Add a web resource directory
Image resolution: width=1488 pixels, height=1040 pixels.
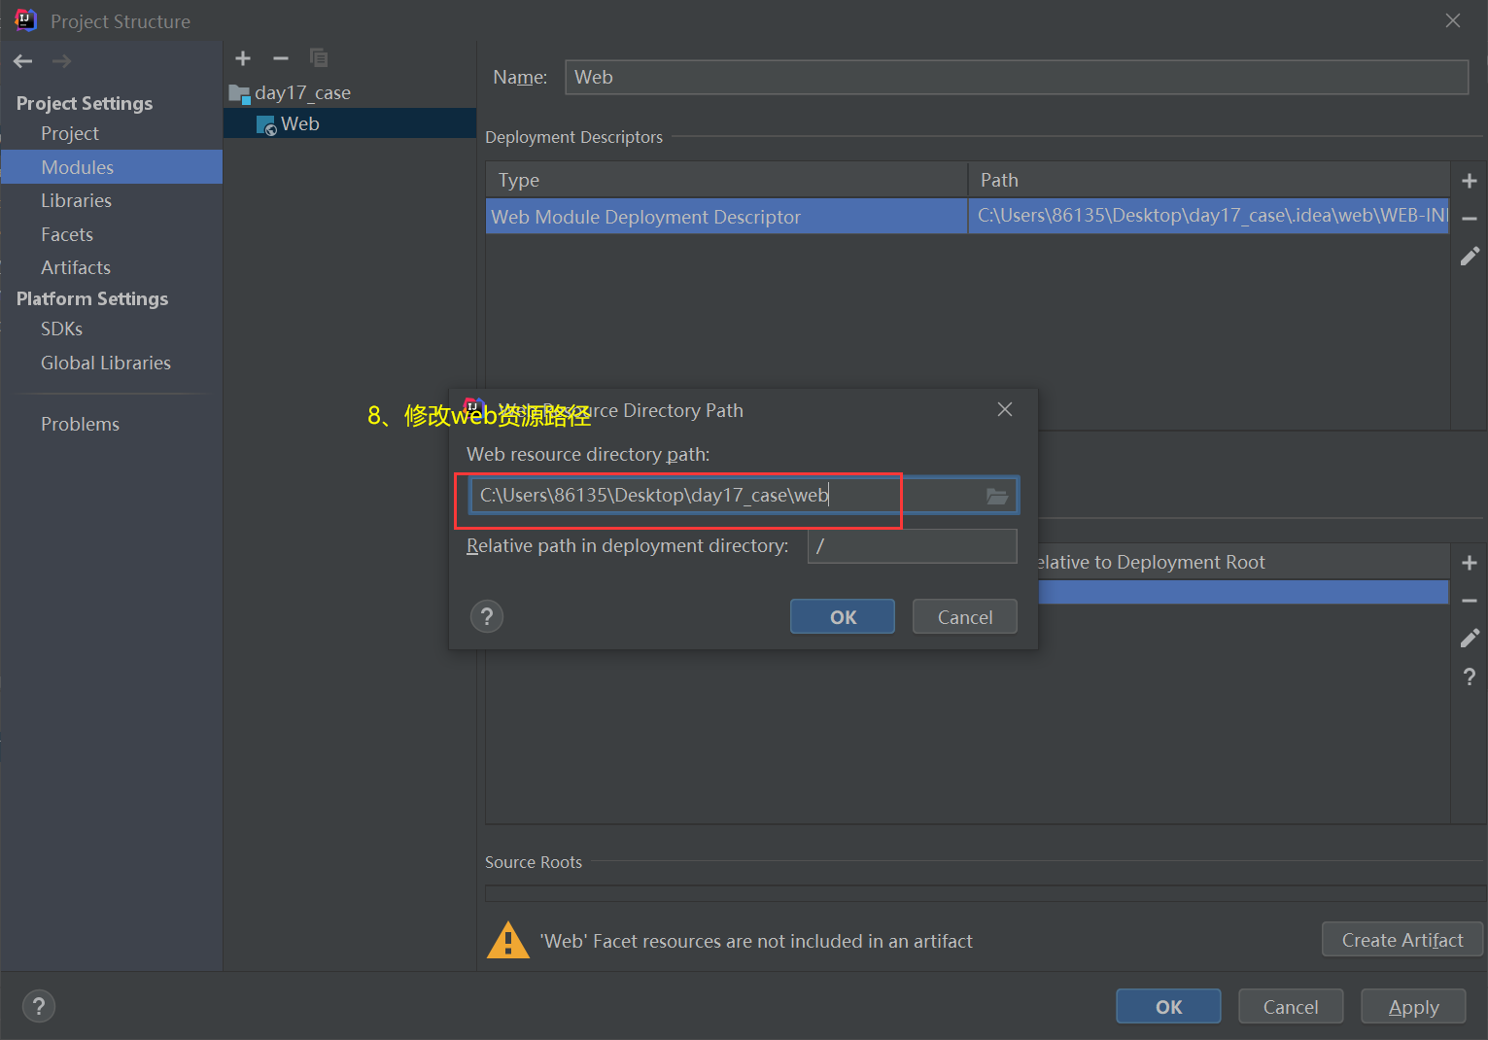pos(1470,563)
